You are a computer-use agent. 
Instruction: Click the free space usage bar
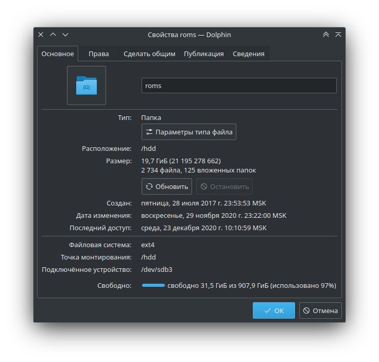pos(153,285)
